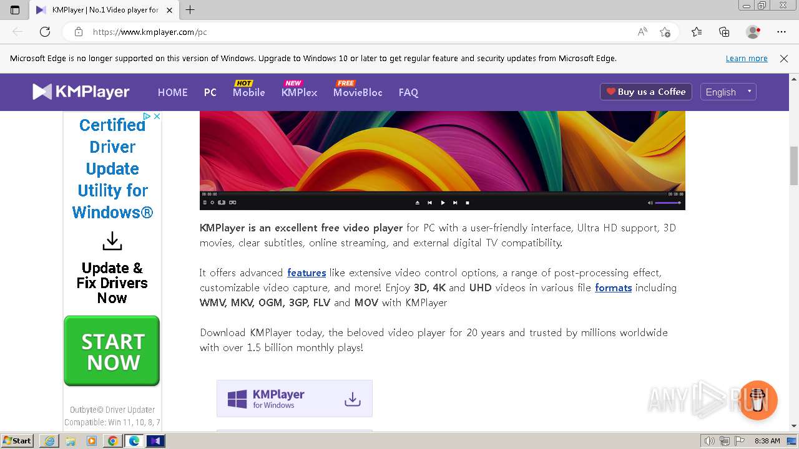The image size is (799, 449).
Task: Click the ad download arrow icon
Action: click(112, 241)
